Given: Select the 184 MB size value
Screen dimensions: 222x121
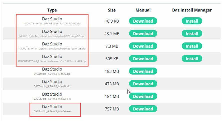Looking at the screenshot, I should tap(112, 97).
